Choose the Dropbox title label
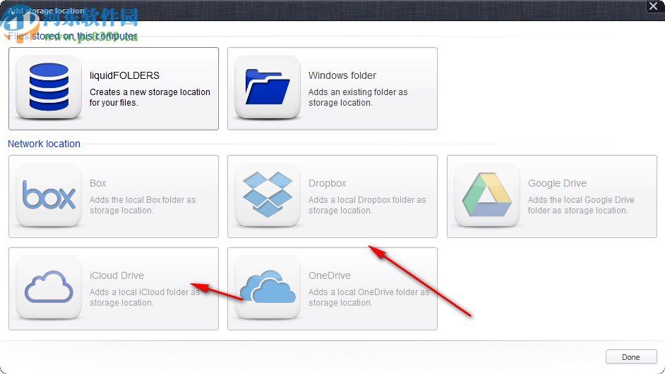665x374 pixels. coord(327,183)
